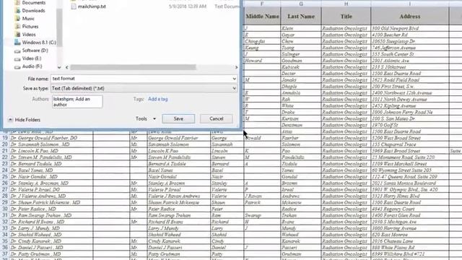Select cell 2801 Atlantic Ave
The image size is (462, 260).
[410, 61]
